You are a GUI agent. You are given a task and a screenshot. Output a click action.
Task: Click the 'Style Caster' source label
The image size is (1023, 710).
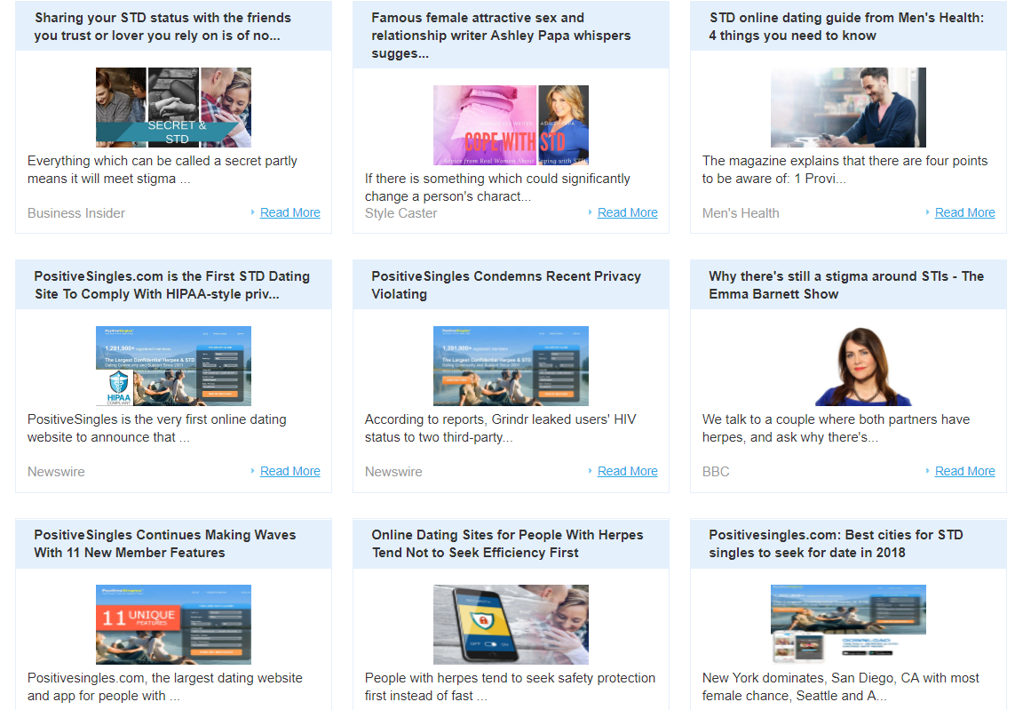click(400, 213)
